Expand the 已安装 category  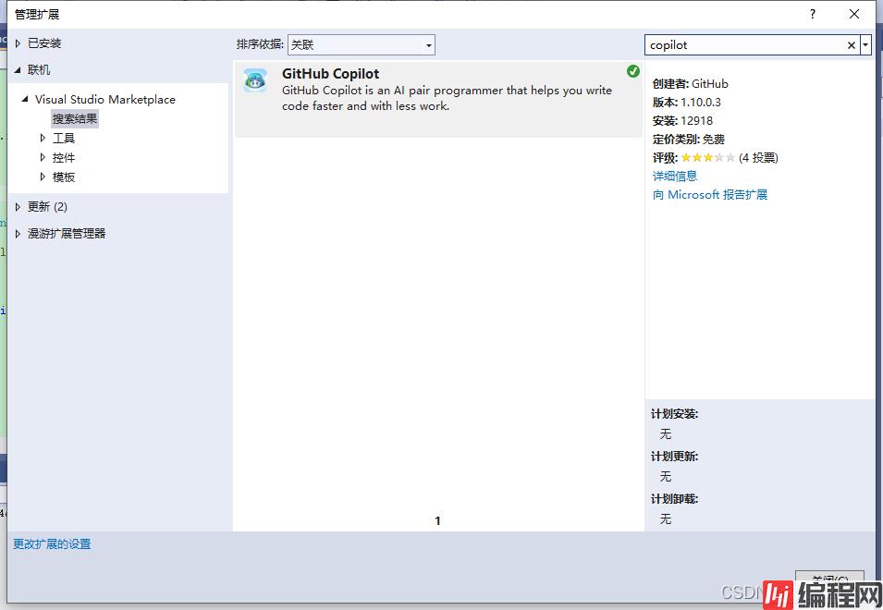18,43
